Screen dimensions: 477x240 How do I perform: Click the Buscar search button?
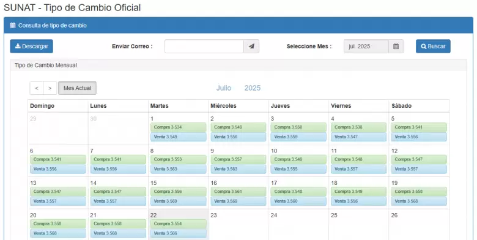click(433, 47)
